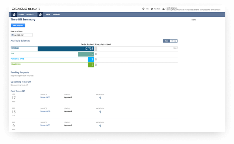Click the VOLUNTEER balance label
Screen dimensions: 234x144
pos(15,64)
